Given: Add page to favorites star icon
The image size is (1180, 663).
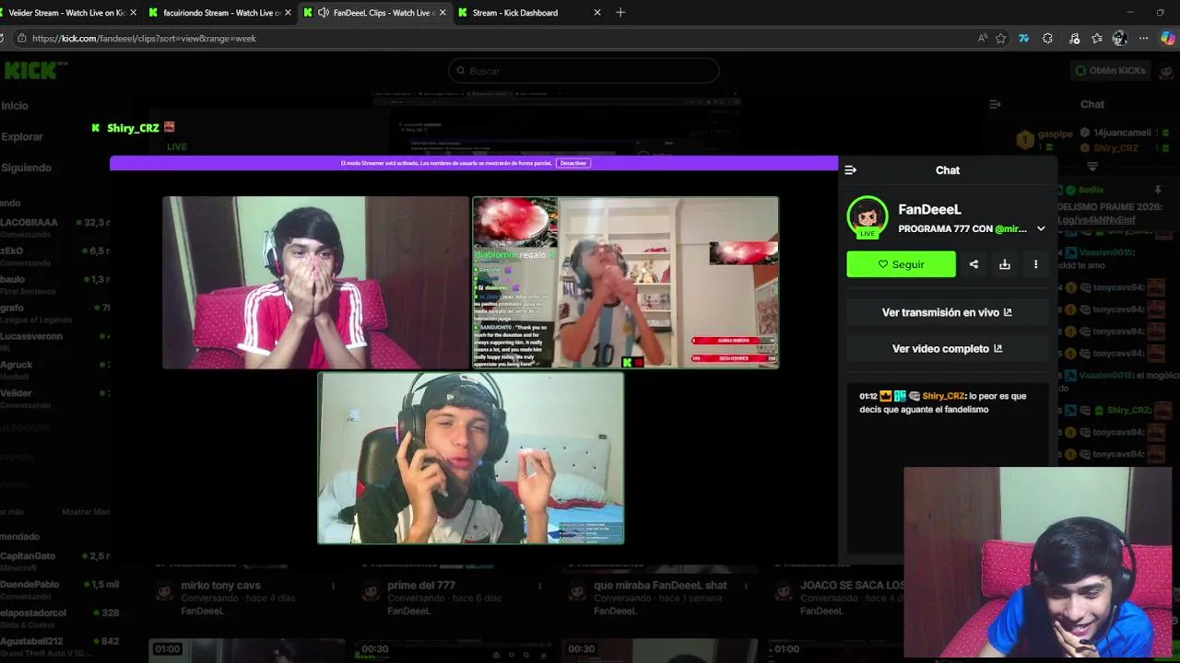Looking at the screenshot, I should pyautogui.click(x=1001, y=39).
